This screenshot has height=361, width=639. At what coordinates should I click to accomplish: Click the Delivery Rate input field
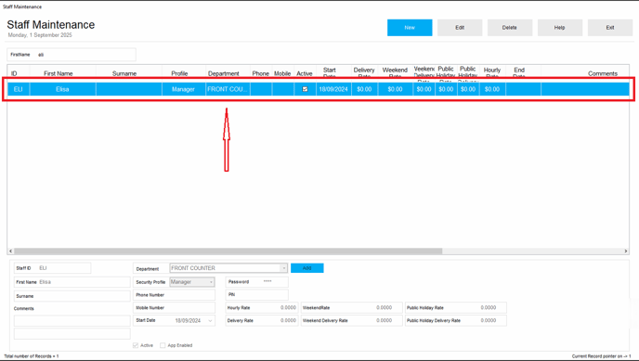pyautogui.click(x=262, y=321)
